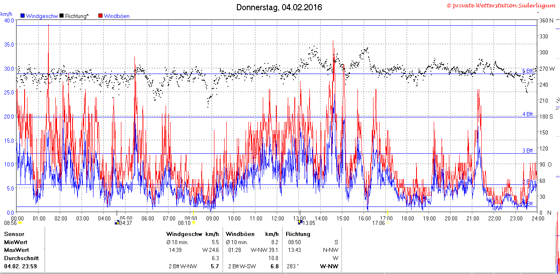Click the Richtung* legend label

(x=77, y=16)
